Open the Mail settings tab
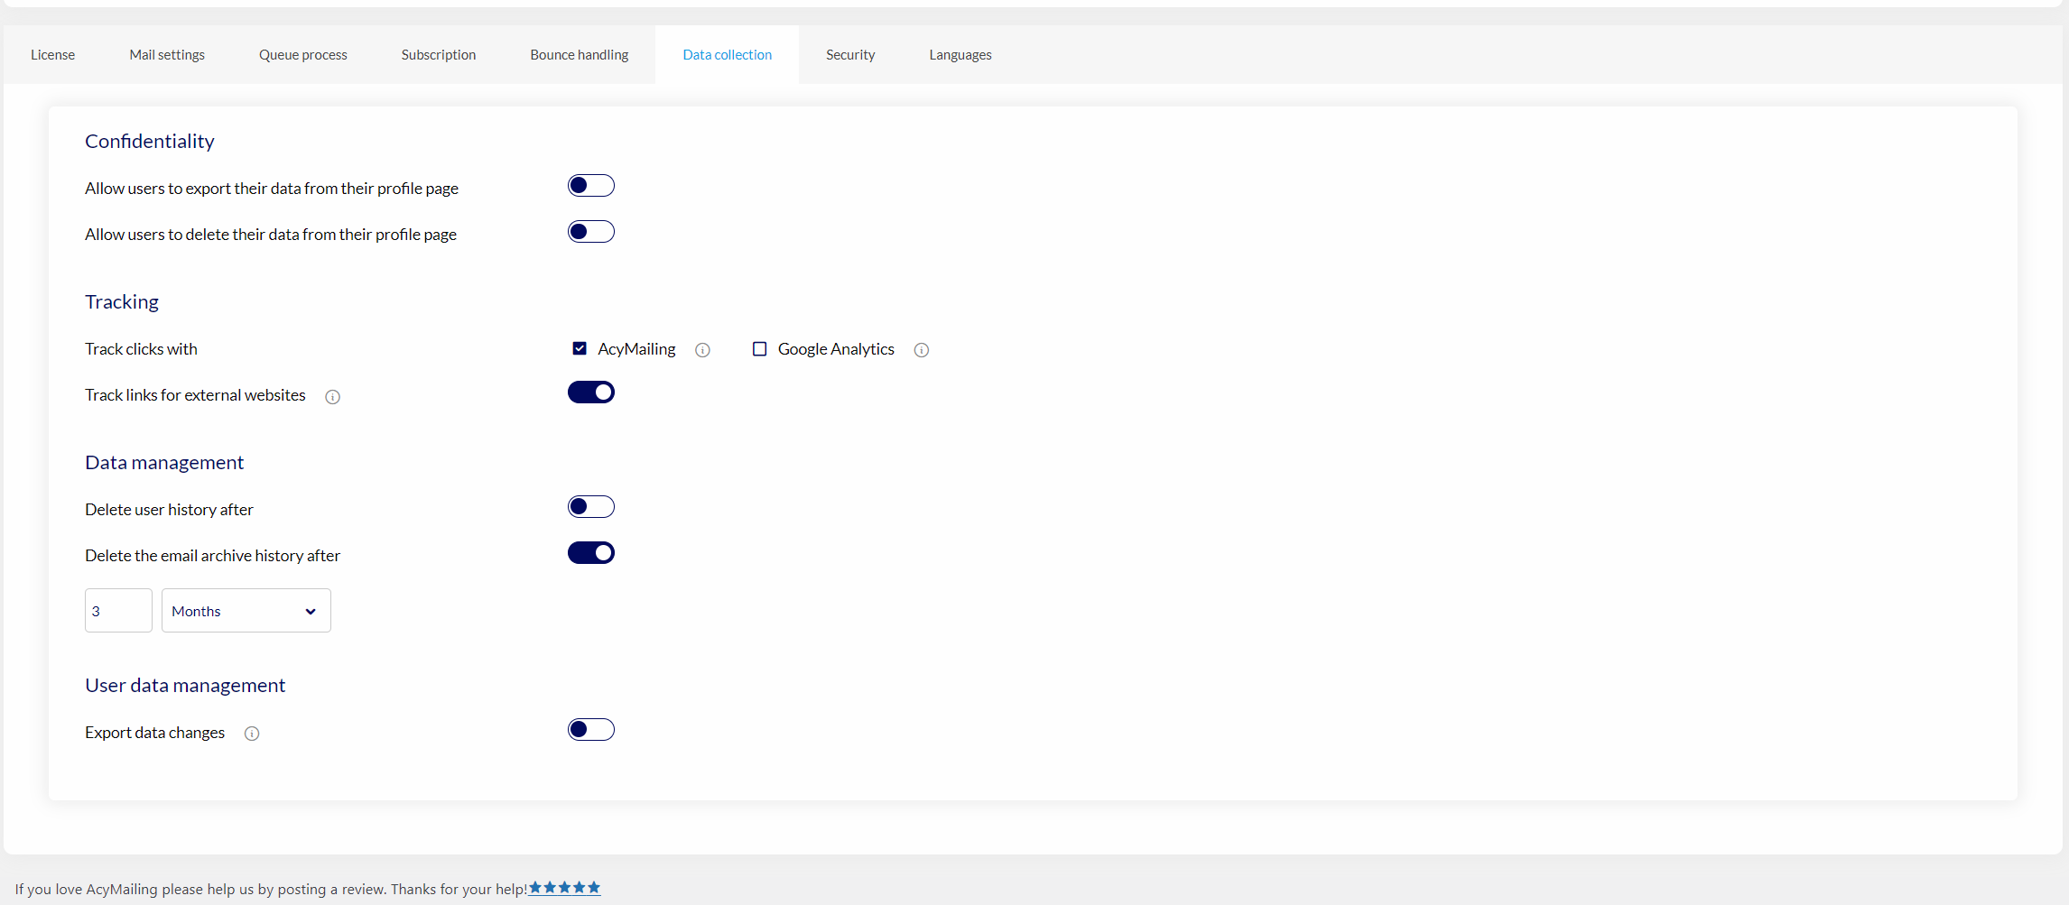This screenshot has width=2069, height=905. pos(167,55)
